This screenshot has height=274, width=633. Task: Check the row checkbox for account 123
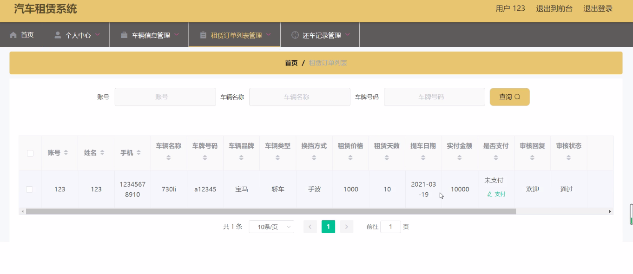click(x=29, y=189)
